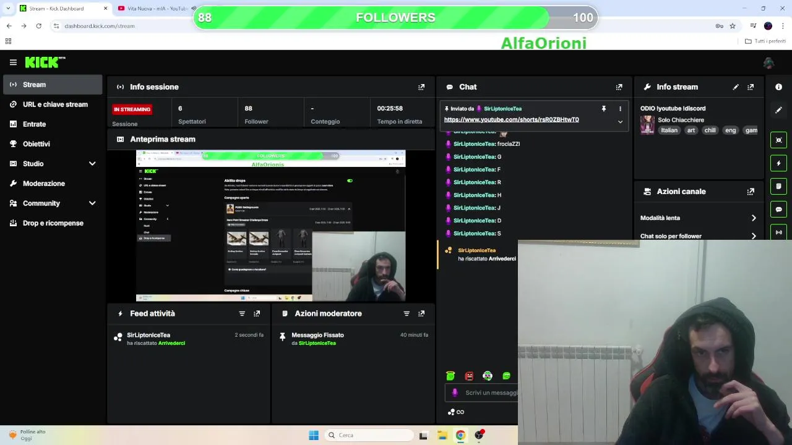Open Chrome from the taskbar
The height and width of the screenshot is (445, 792).
click(x=460, y=435)
